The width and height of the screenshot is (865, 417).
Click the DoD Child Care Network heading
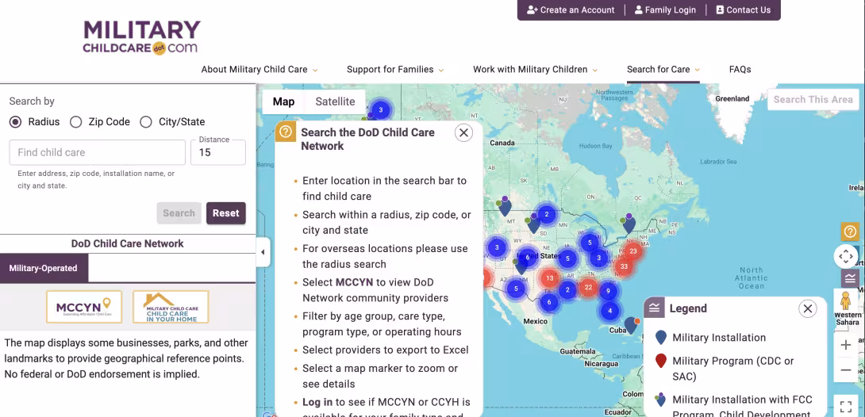128,243
